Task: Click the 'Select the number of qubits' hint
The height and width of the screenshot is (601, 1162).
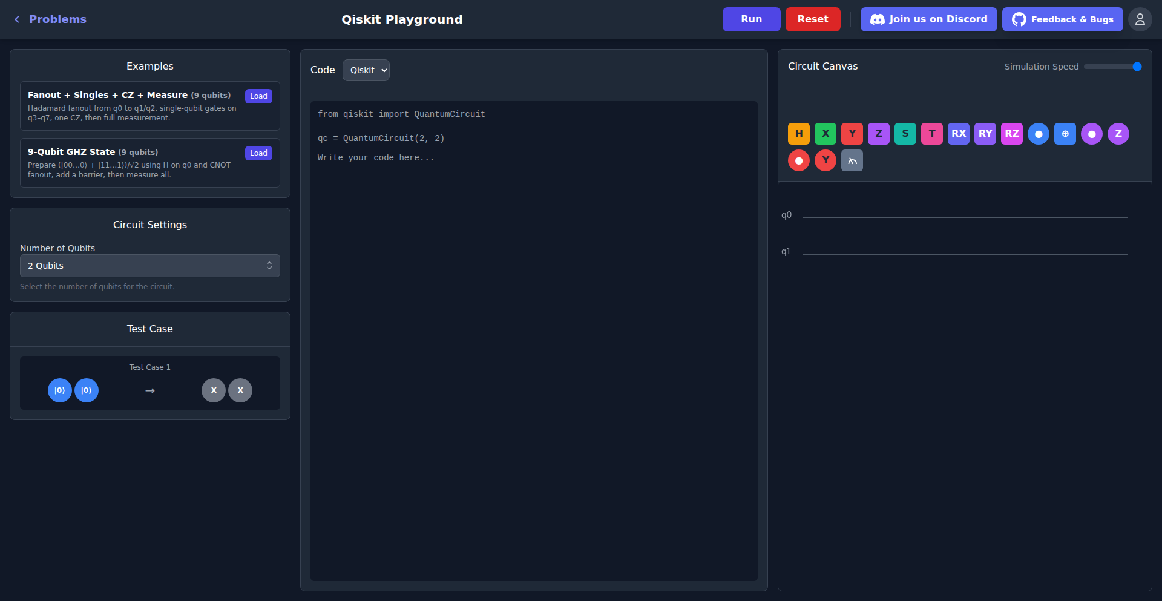Action: point(97,287)
